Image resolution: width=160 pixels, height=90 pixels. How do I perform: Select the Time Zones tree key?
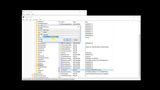tap(41, 49)
